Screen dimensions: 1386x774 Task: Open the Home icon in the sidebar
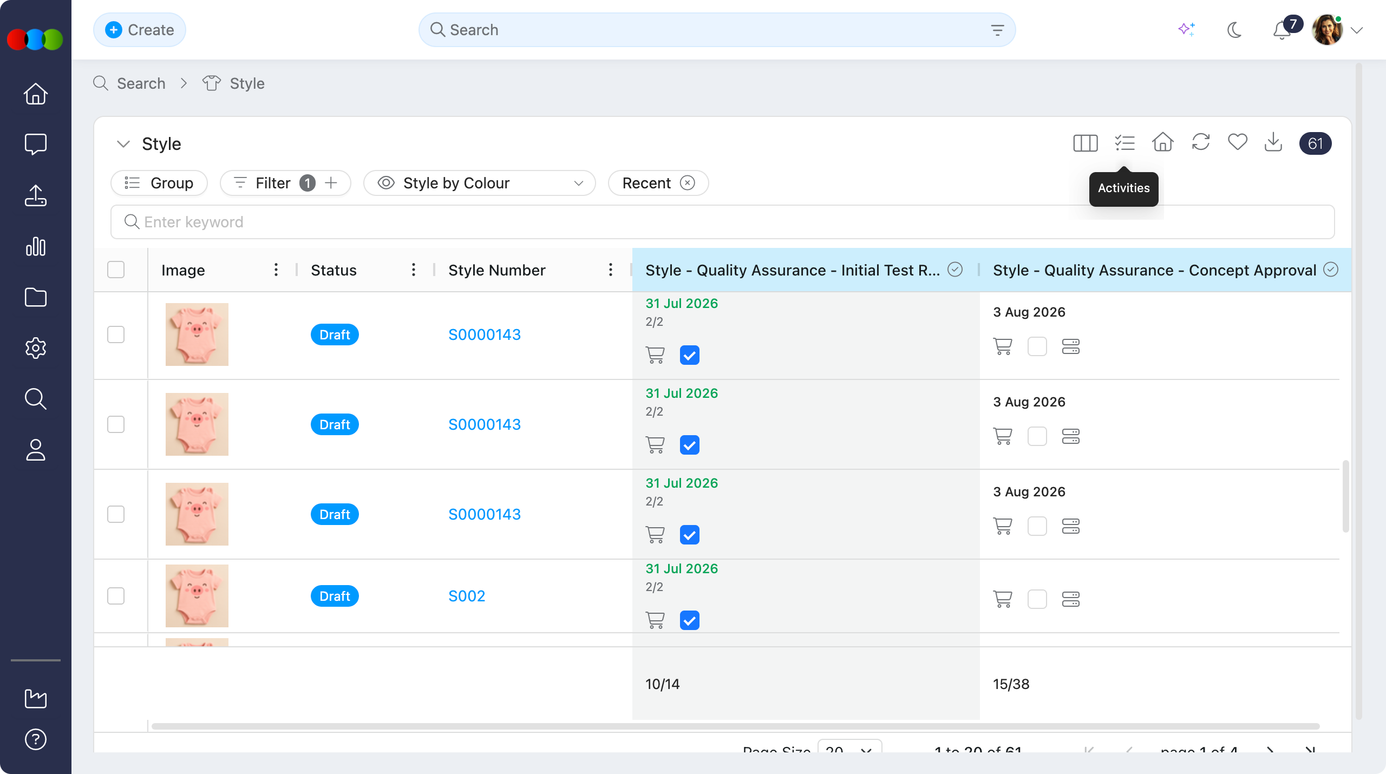point(36,94)
